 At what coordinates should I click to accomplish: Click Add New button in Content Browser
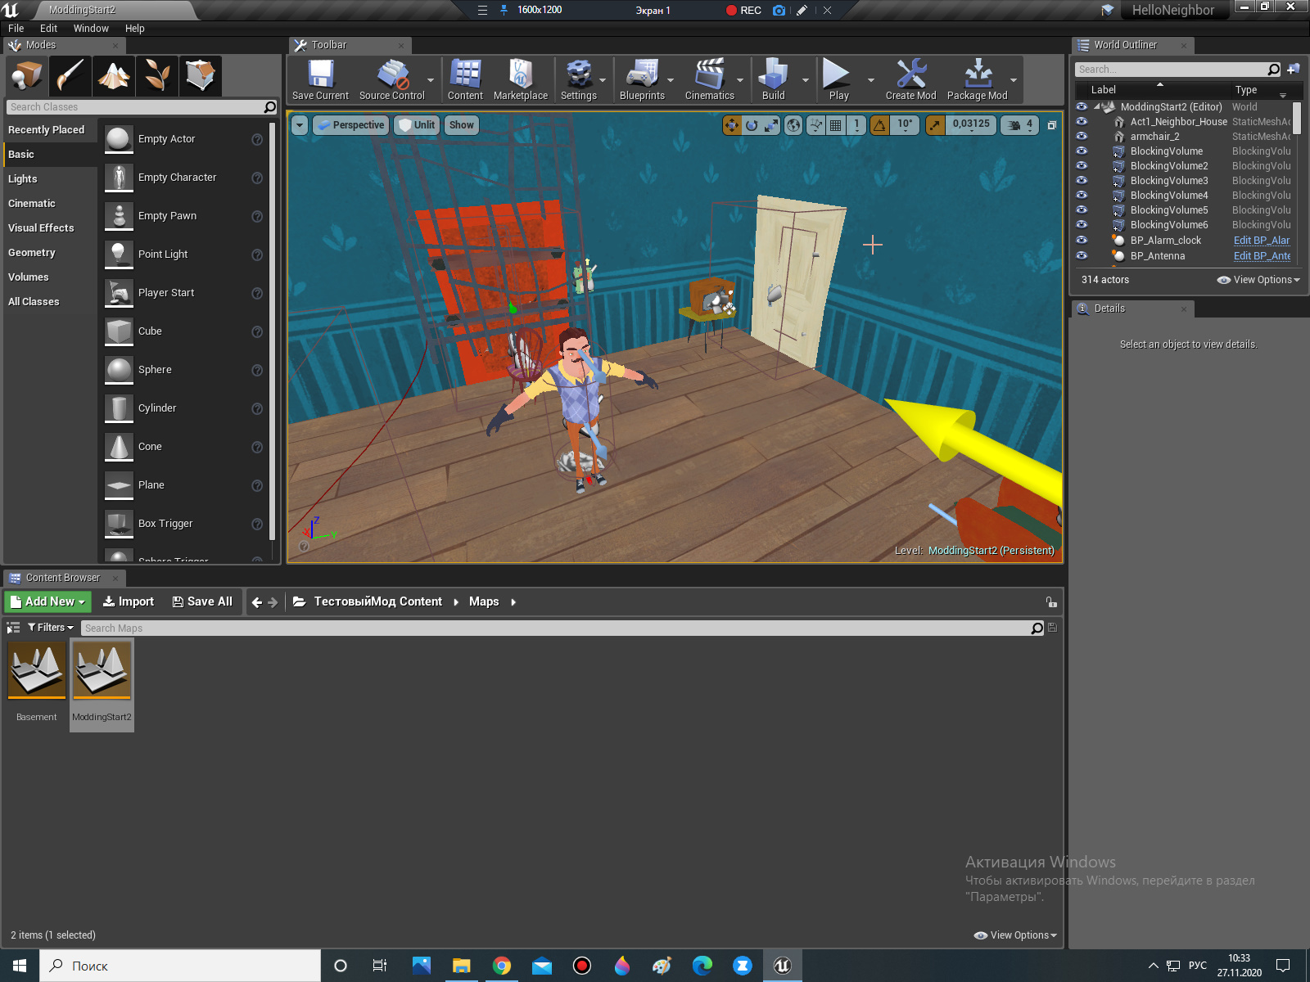pos(47,601)
